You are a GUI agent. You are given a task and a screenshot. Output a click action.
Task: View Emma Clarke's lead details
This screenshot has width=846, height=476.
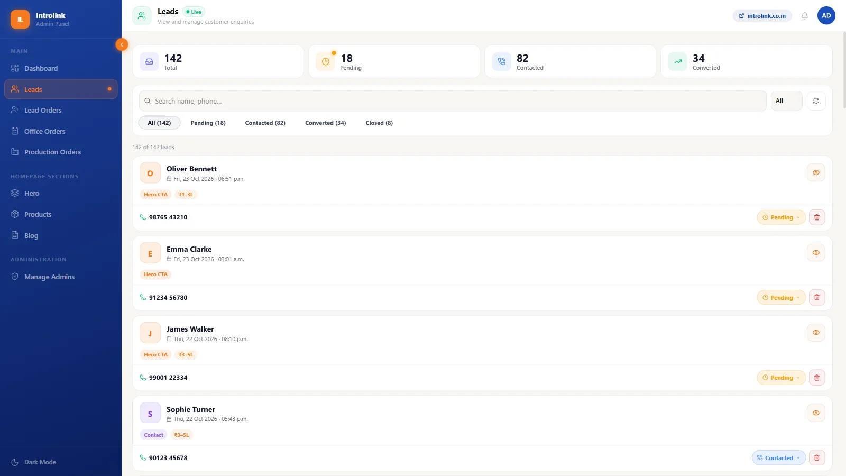click(x=816, y=253)
